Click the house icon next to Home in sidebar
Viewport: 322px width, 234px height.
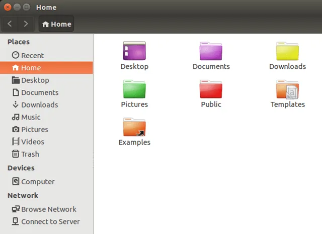(x=16, y=68)
